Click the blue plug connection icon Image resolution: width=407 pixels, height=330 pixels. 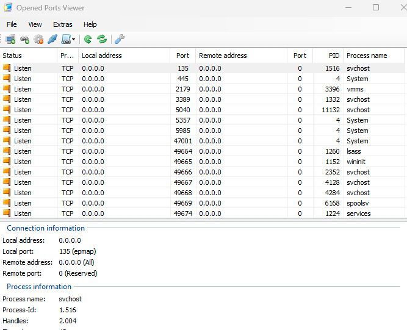tap(52, 40)
